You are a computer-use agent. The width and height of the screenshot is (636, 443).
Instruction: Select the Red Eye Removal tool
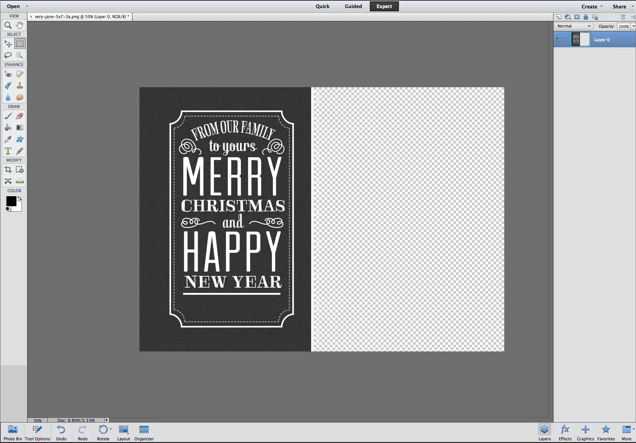[x=8, y=74]
